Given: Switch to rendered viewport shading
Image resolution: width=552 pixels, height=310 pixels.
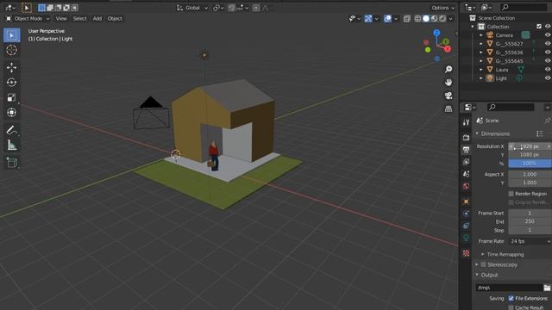Looking at the screenshot, I should click(442, 19).
